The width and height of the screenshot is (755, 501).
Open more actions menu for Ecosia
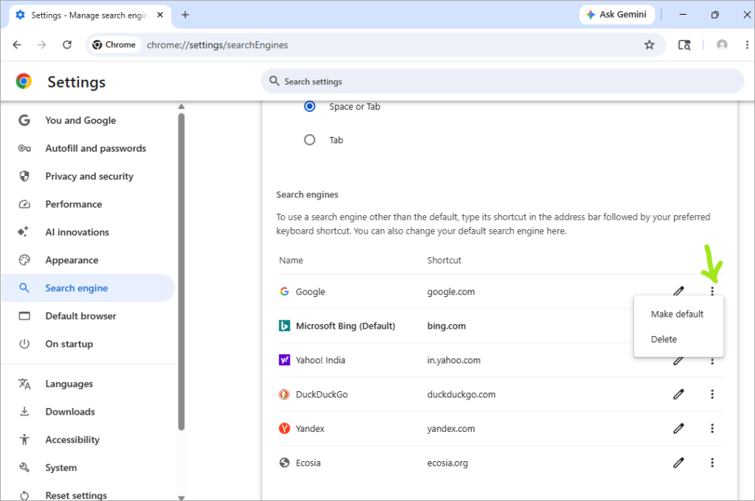(712, 463)
